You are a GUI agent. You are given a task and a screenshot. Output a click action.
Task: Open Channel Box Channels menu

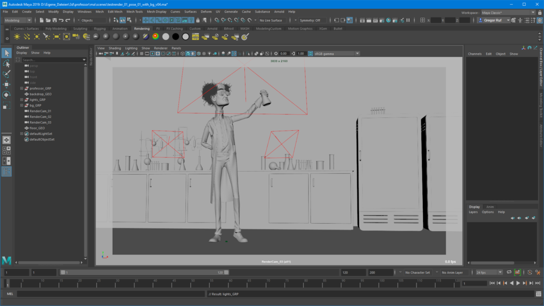coord(474,54)
